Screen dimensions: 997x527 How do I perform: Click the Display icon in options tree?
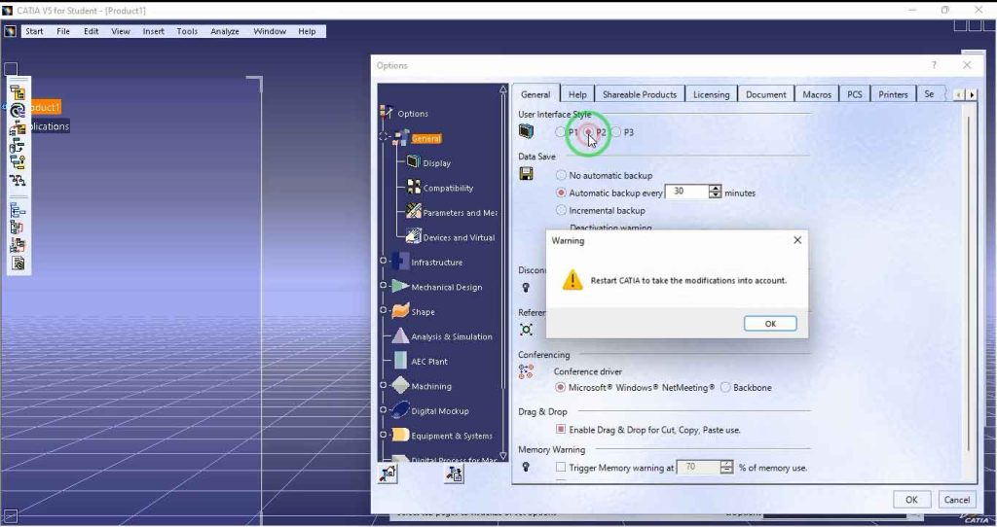(x=413, y=162)
